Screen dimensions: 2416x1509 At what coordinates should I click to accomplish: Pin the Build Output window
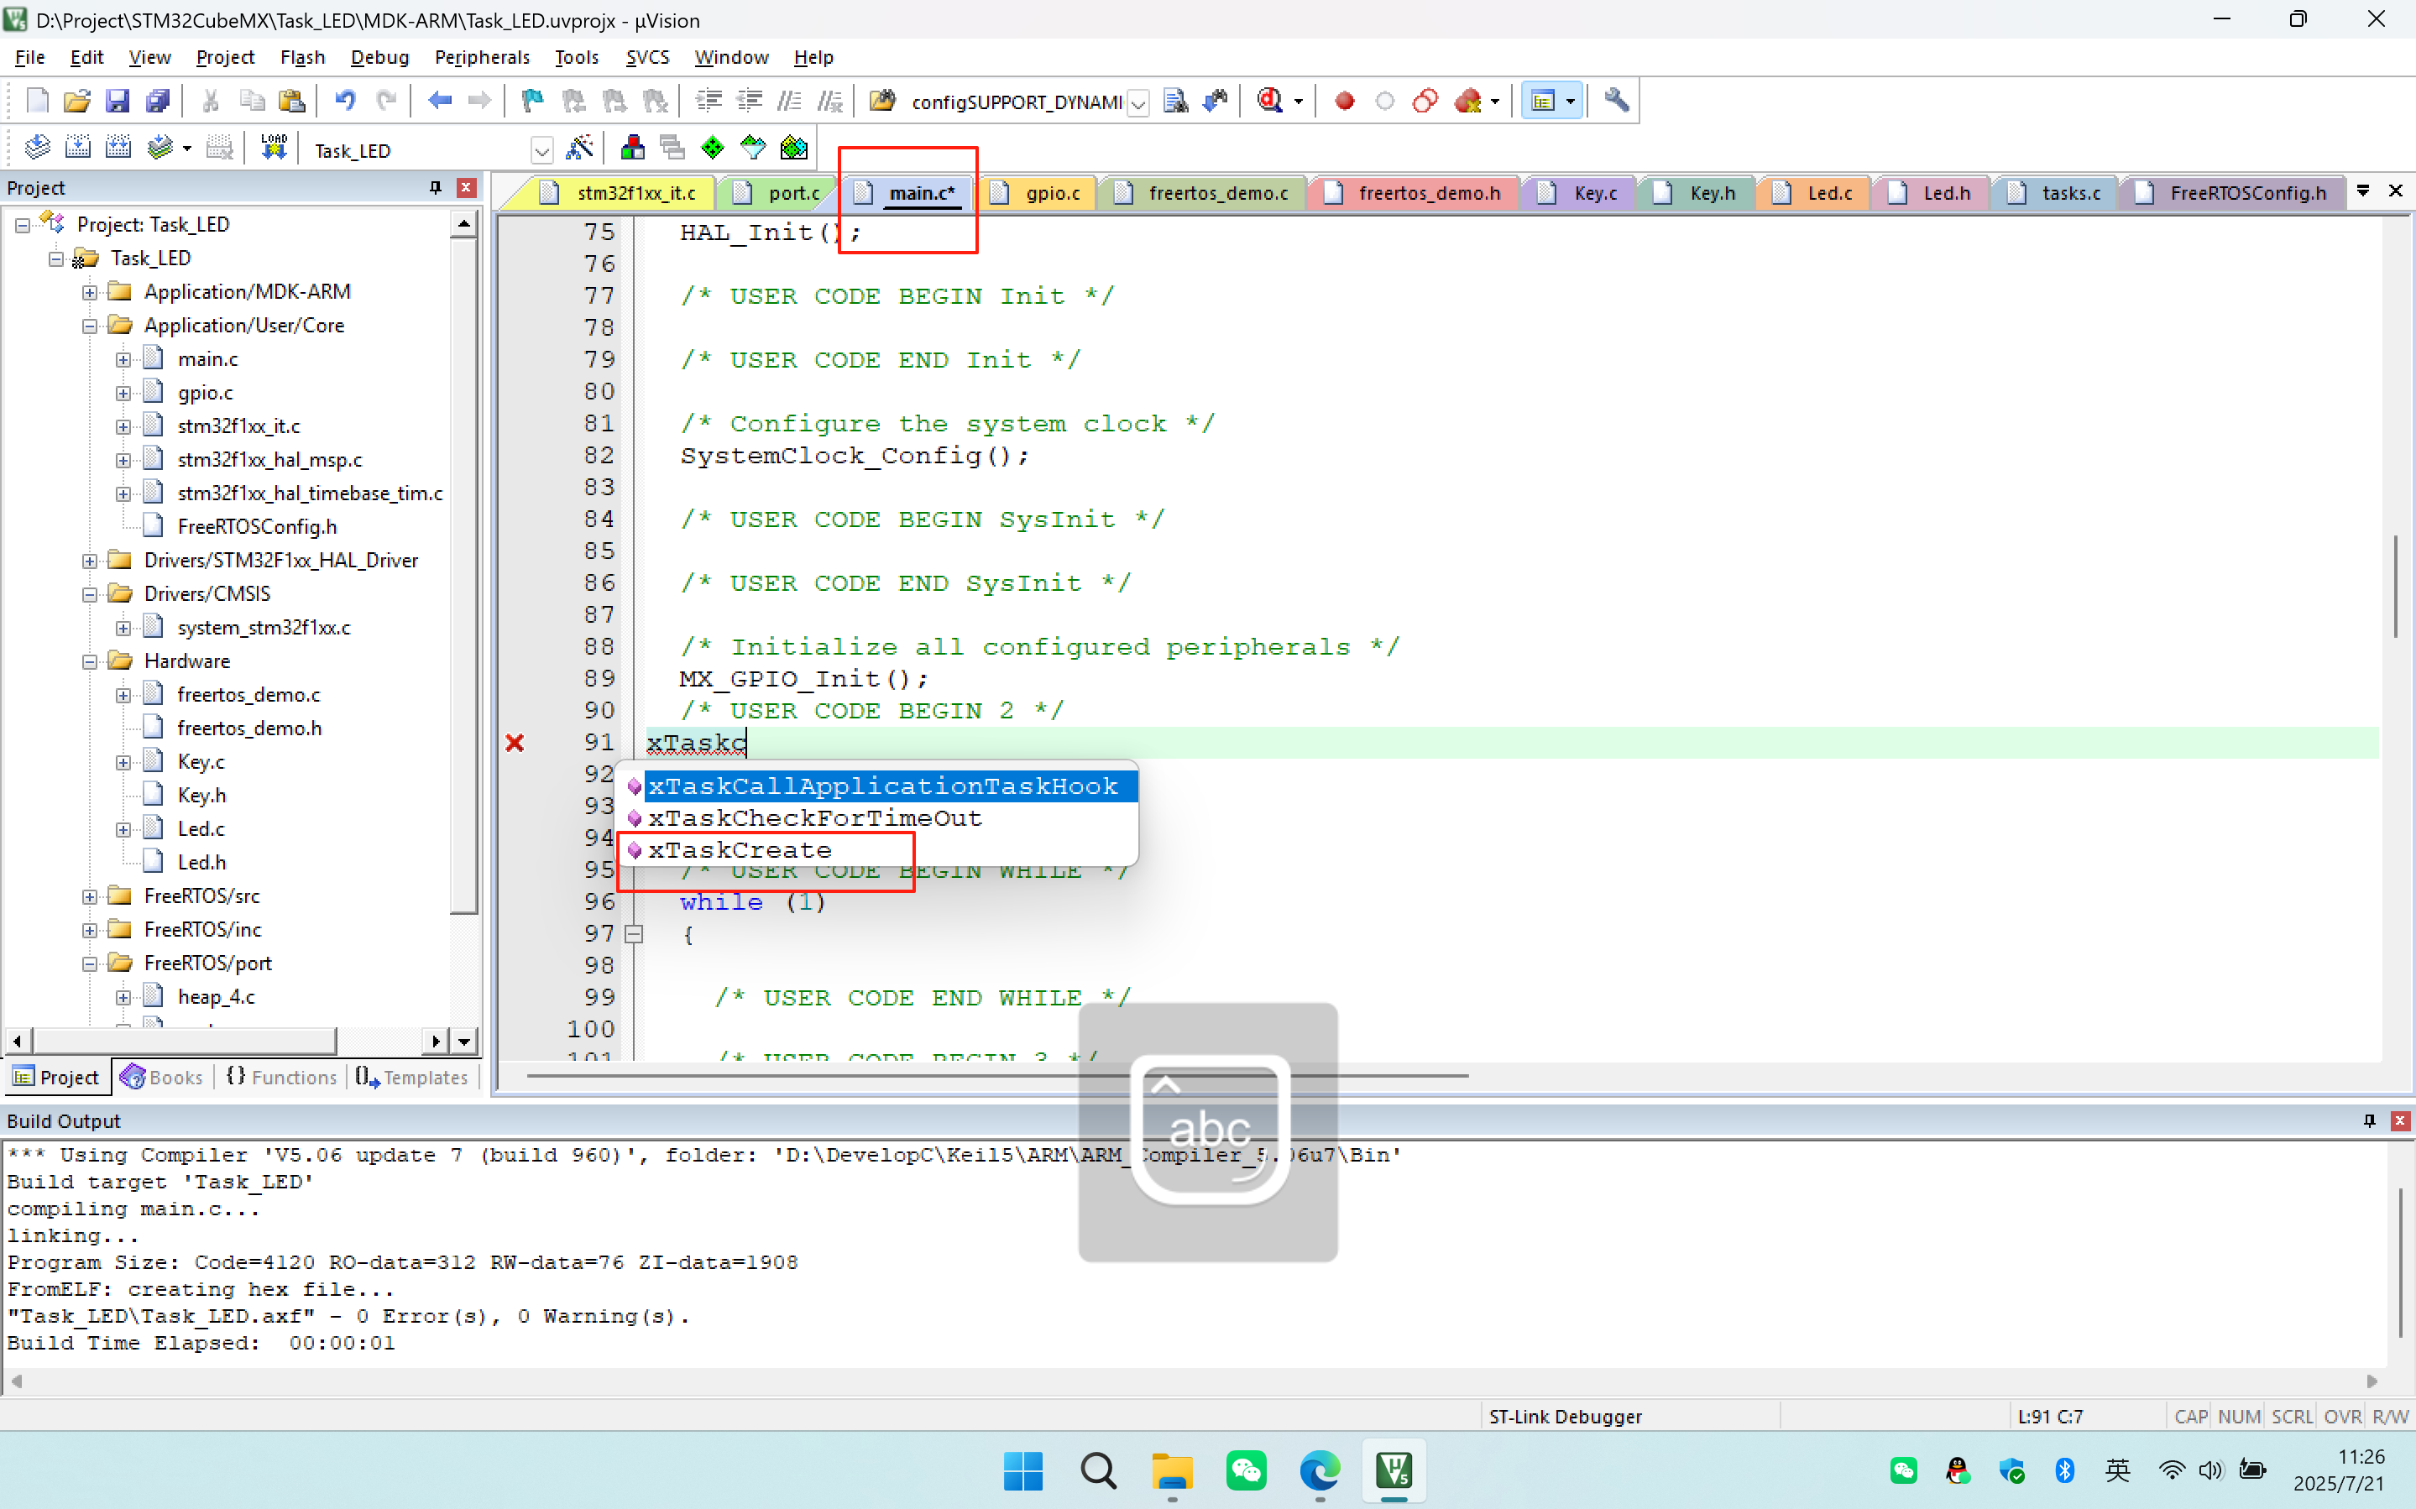pos(2369,1120)
